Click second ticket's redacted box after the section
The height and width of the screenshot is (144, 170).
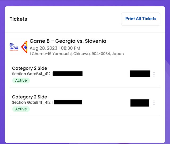[x=68, y=102]
